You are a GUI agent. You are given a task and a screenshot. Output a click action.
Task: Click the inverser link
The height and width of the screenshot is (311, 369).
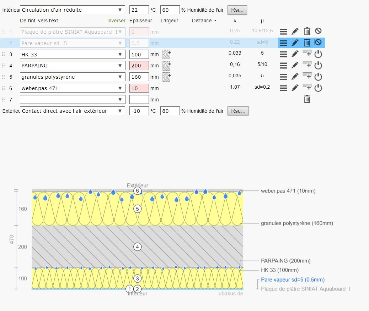(116, 21)
